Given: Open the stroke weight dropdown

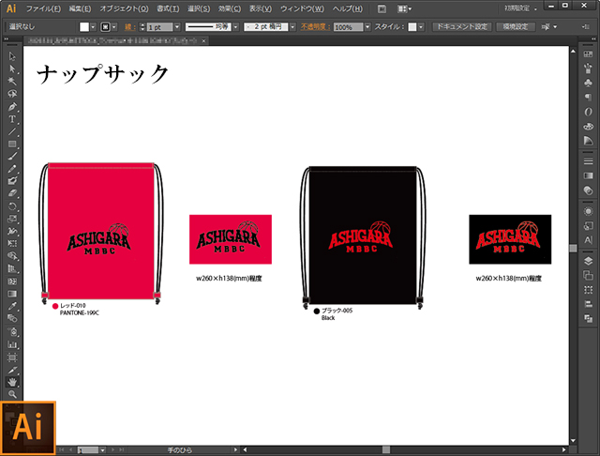Looking at the screenshot, I should pyautogui.click(x=177, y=27).
